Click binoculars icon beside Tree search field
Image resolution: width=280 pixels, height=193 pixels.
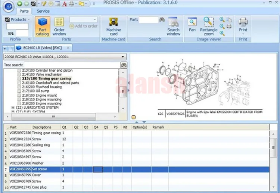coord(124,65)
